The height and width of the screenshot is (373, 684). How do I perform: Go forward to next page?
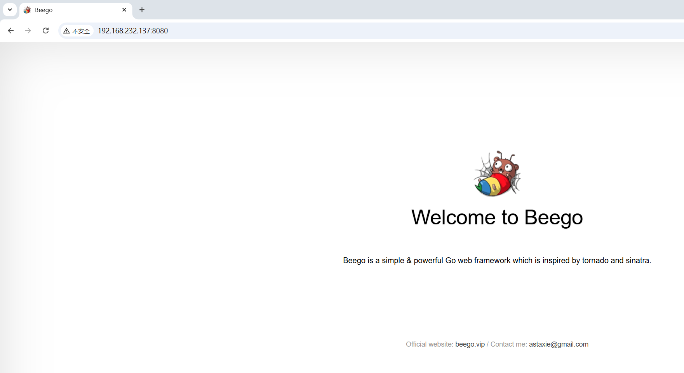point(28,31)
